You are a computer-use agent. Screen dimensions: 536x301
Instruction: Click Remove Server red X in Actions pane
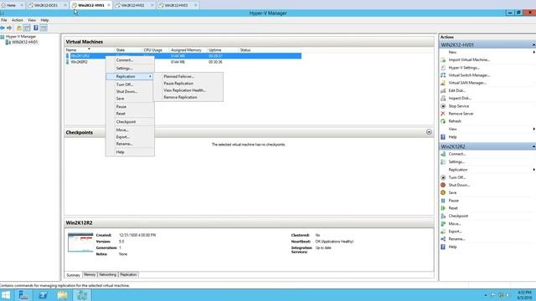[443, 114]
